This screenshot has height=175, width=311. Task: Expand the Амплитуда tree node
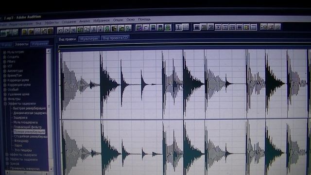pyautogui.click(x=5, y=71)
